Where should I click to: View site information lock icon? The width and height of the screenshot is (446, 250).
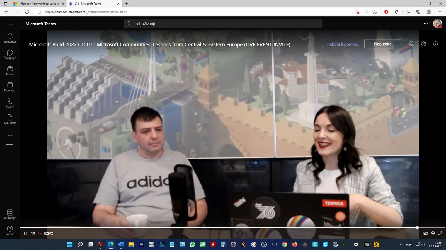[39, 12]
